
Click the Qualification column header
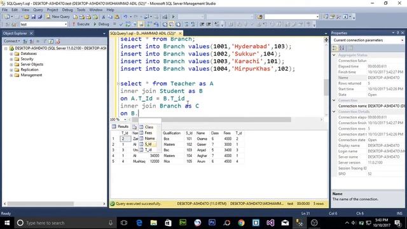point(172,133)
